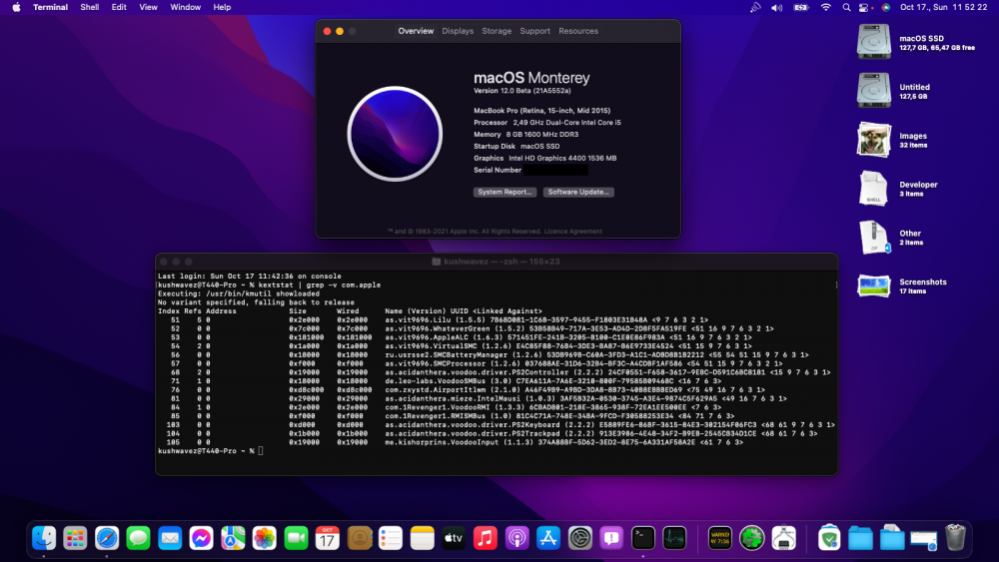Switch to the Resources tab
999x562 pixels.
(x=578, y=31)
